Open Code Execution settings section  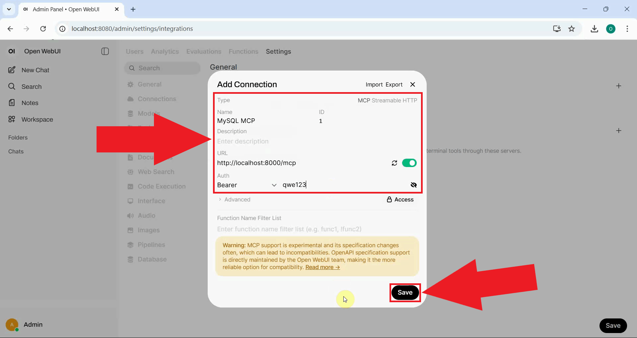161,186
